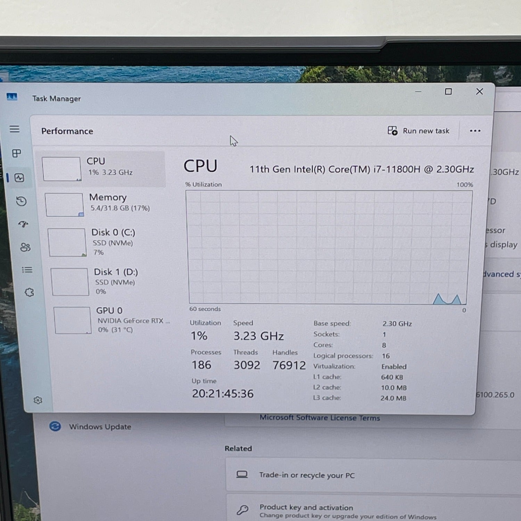Open Task Manager settings gear
The height and width of the screenshot is (521, 521).
(x=38, y=400)
